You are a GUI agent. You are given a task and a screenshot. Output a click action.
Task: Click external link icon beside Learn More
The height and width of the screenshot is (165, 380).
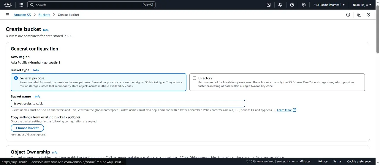pos(294,110)
